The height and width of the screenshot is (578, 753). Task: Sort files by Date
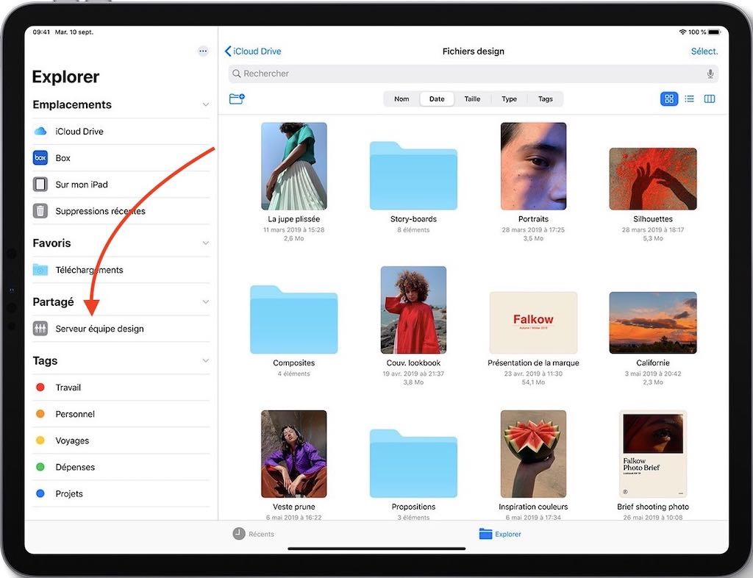[437, 99]
